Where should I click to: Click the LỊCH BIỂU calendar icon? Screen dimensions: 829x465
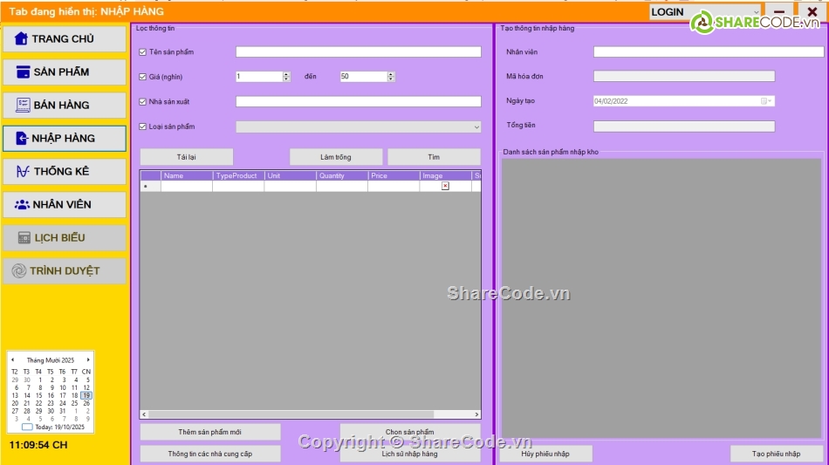[24, 237]
